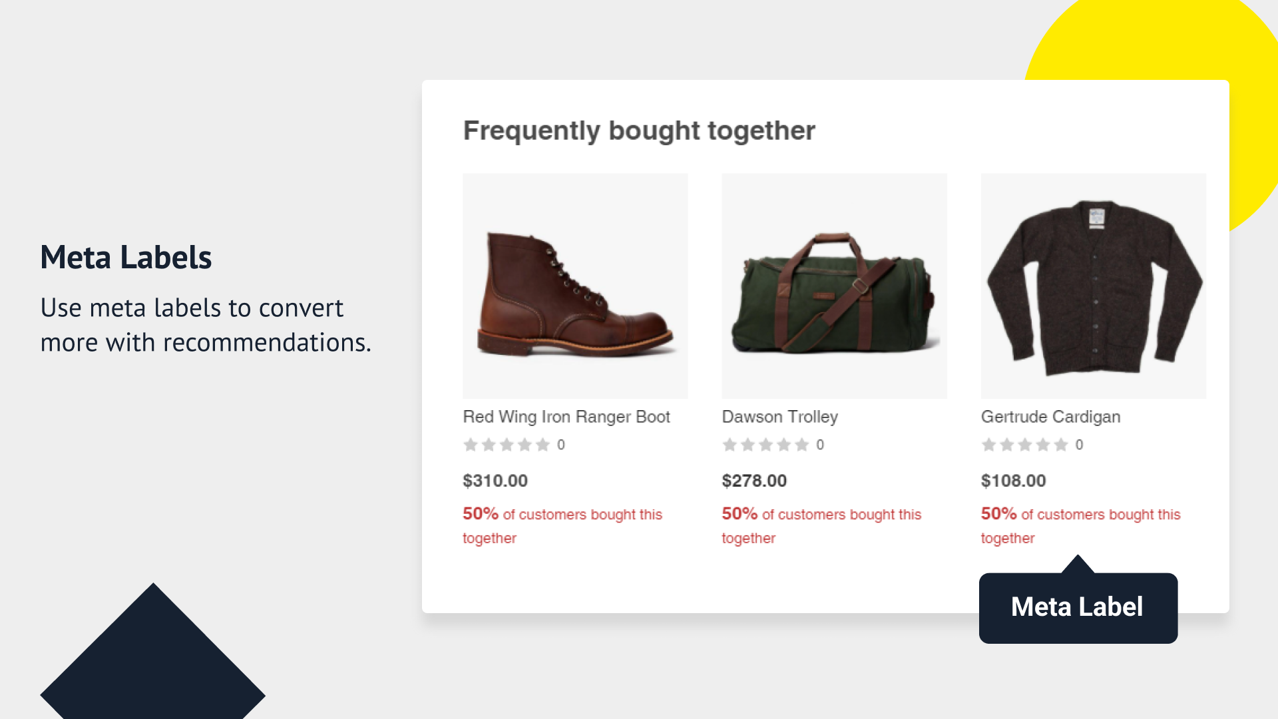Click the $108.00 price

click(1013, 481)
